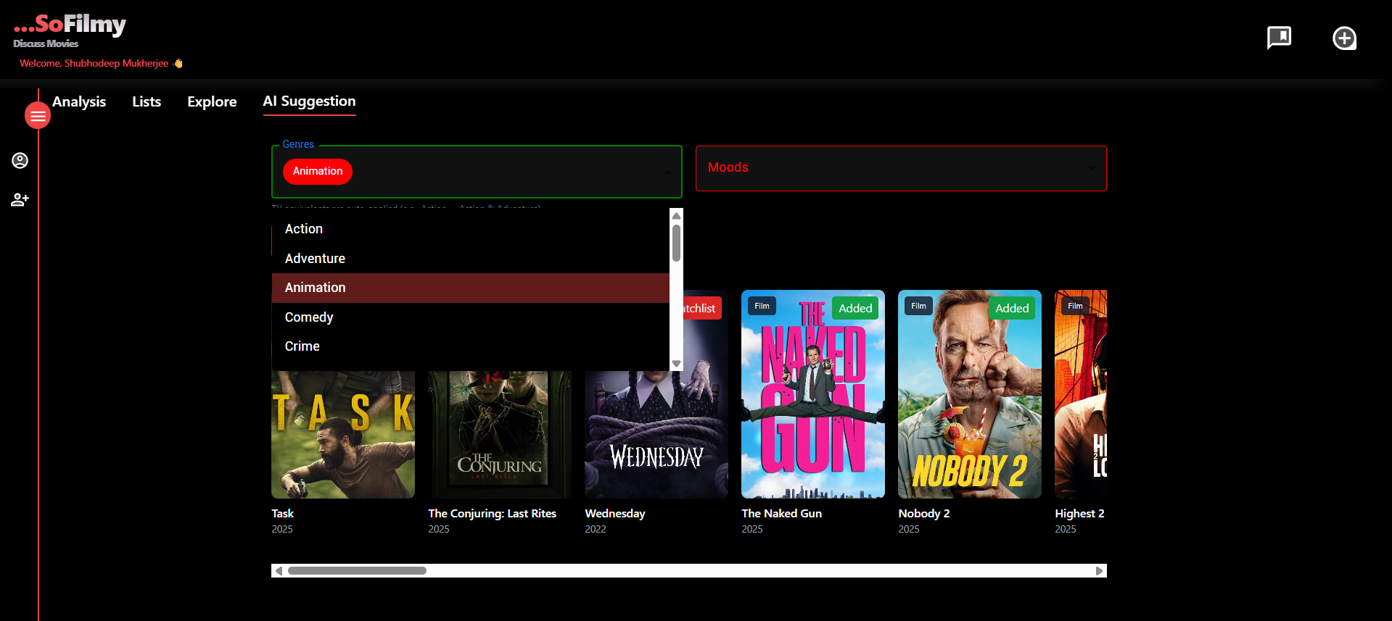Choose Comedy from the genre list
Screen dimensions: 1392x621
coord(470,317)
